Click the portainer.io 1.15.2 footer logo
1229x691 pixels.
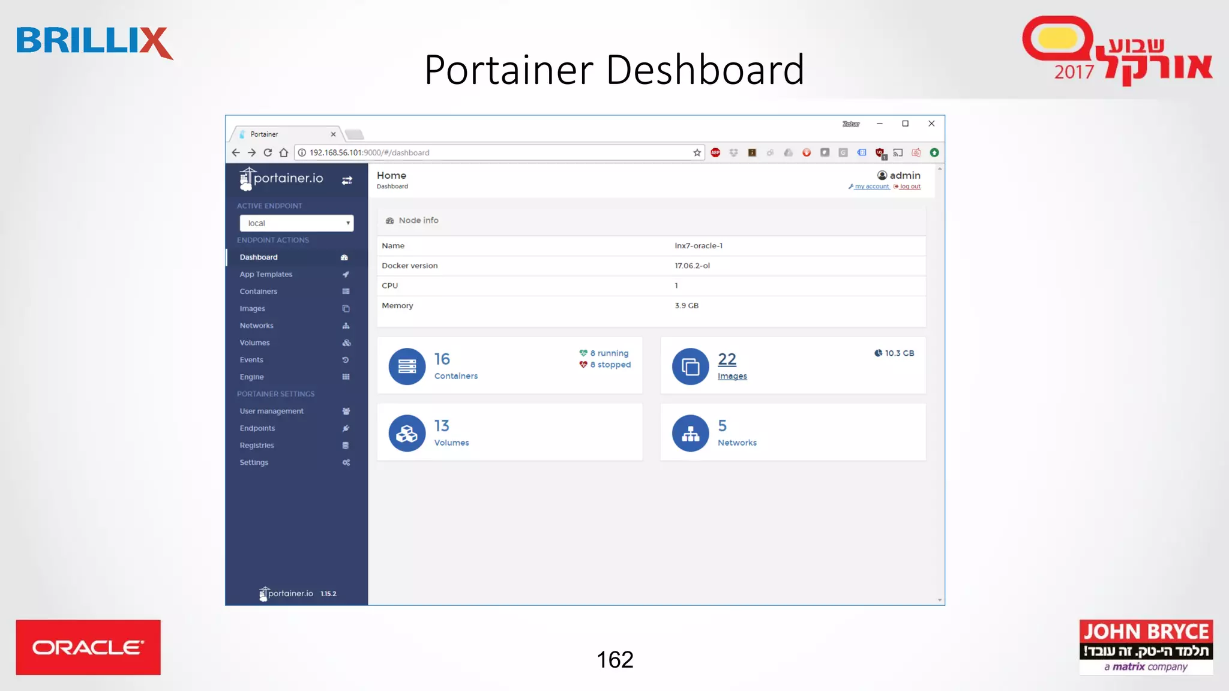coord(298,594)
